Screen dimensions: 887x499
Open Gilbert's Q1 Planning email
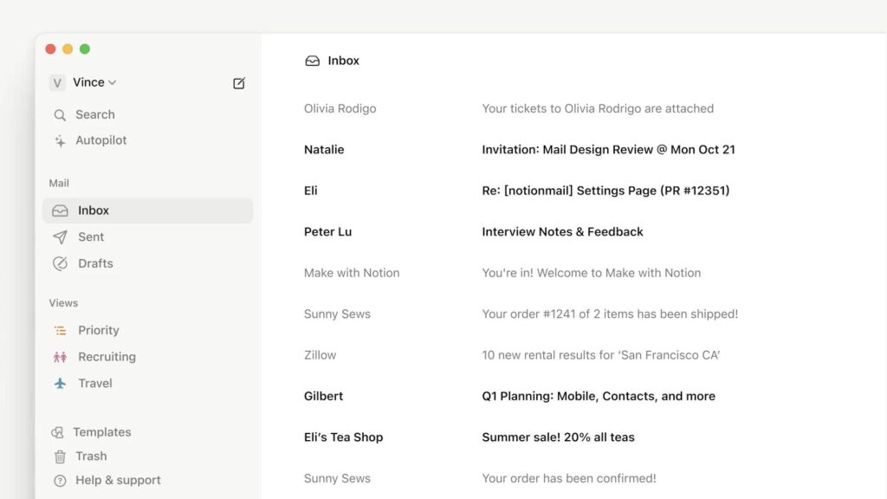(x=573, y=396)
